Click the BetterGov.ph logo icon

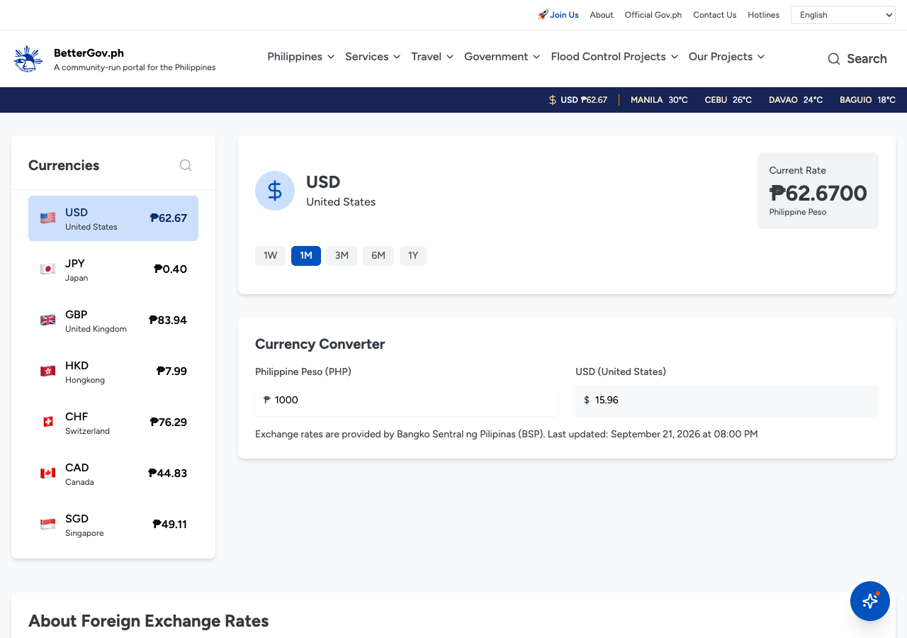(28, 59)
